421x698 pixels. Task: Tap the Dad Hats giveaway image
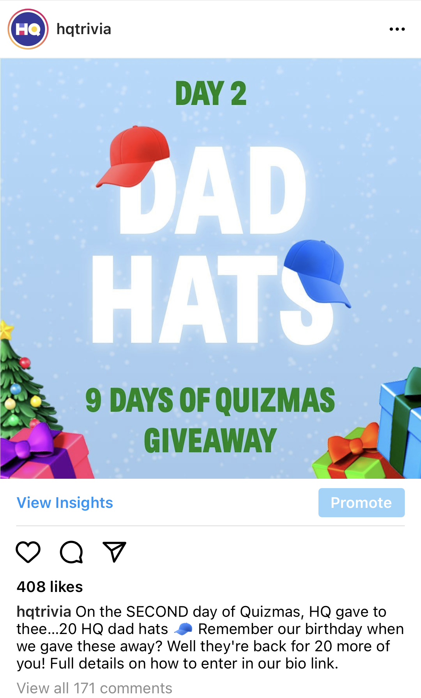click(x=210, y=268)
